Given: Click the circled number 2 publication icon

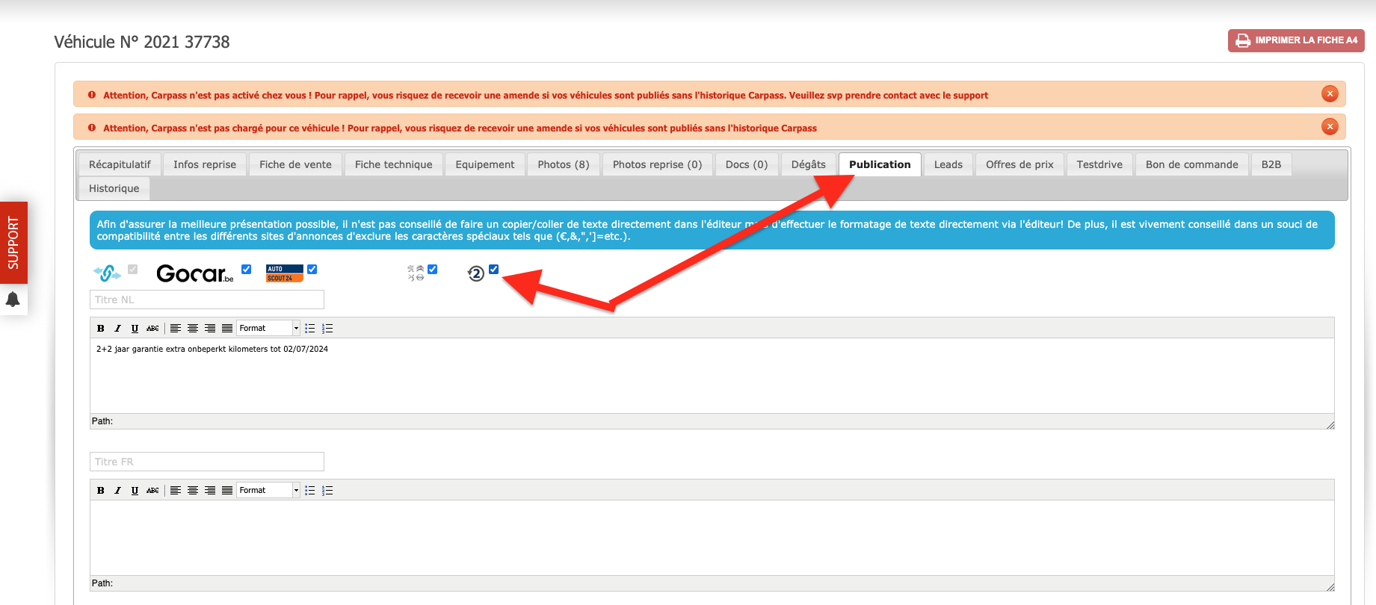Looking at the screenshot, I should 476,274.
